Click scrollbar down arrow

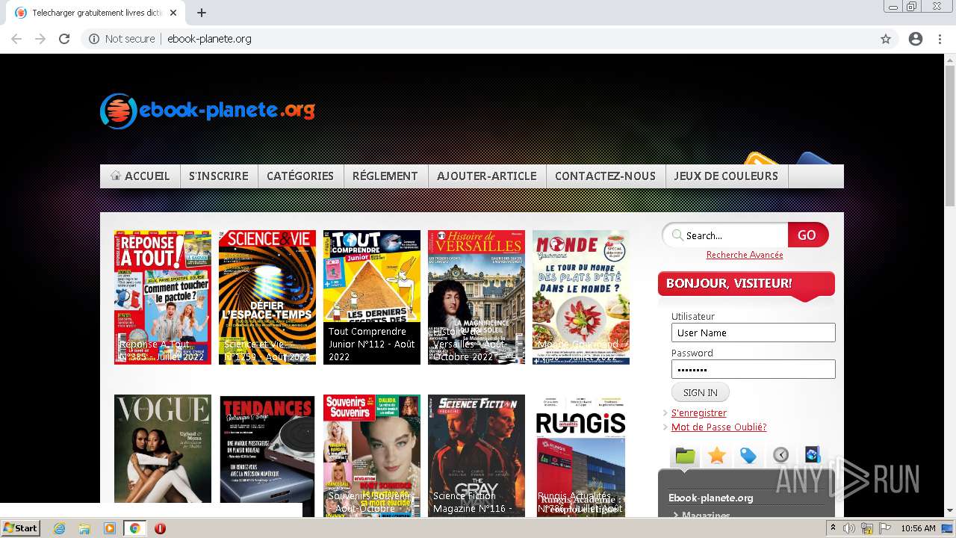coord(950,511)
